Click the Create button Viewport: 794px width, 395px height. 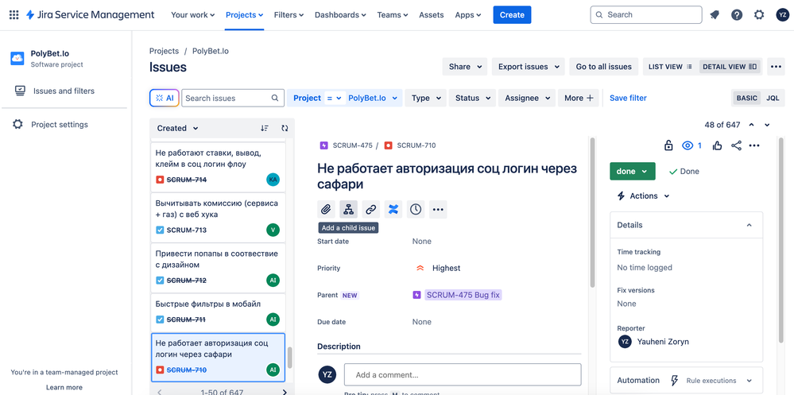click(x=512, y=14)
